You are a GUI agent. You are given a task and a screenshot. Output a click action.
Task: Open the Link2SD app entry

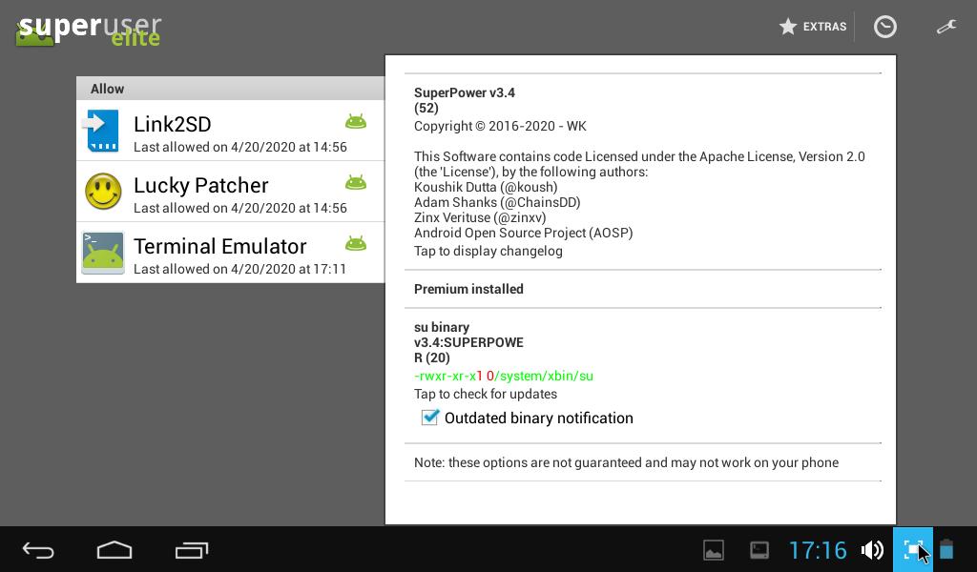pos(231,131)
